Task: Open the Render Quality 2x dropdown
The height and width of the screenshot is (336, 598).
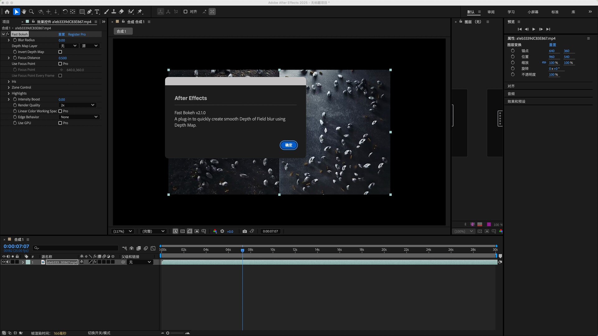Action: 77,105
